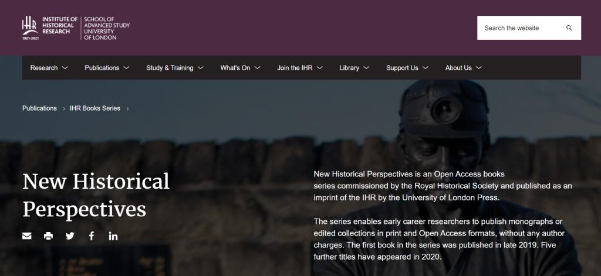Image resolution: width=601 pixels, height=276 pixels.
Task: Click the email share icon
Action: pos(27,236)
